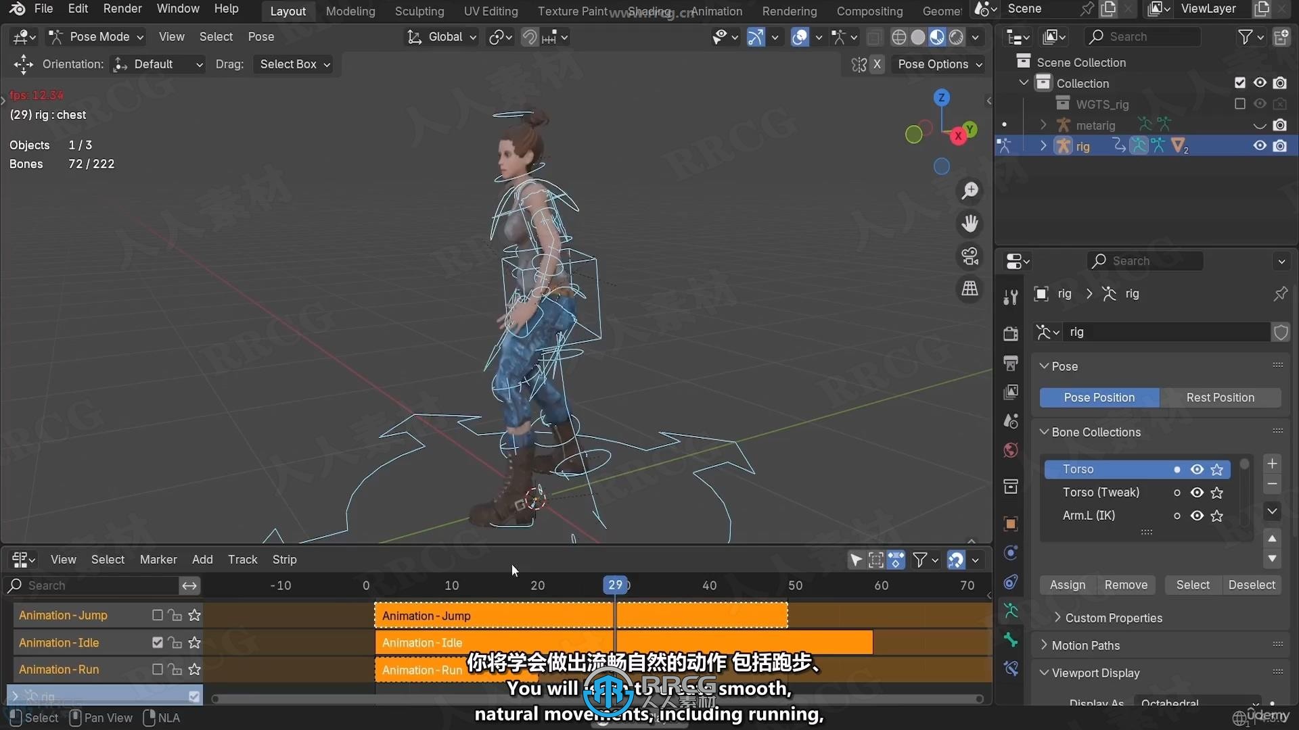Open Armature data properties tab
Screen dimensions: 1299x730
pyautogui.click(x=1011, y=611)
